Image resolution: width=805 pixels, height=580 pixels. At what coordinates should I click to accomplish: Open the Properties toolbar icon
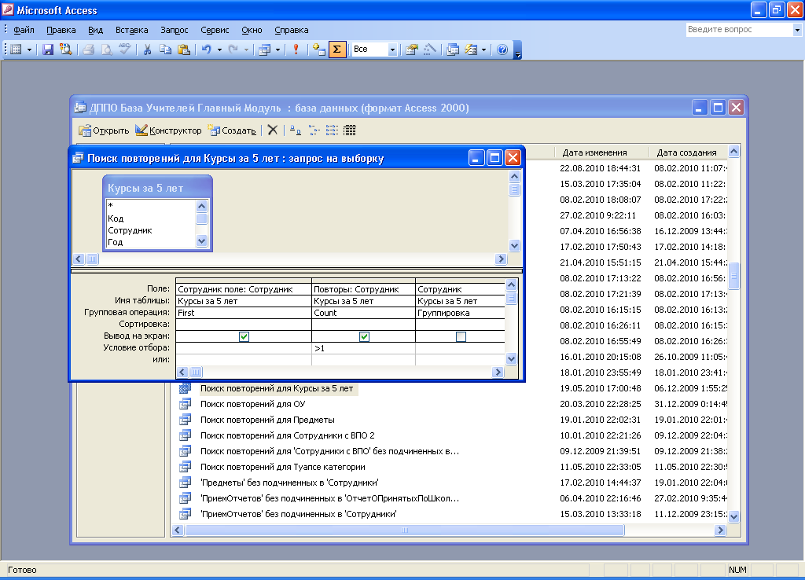coord(411,50)
